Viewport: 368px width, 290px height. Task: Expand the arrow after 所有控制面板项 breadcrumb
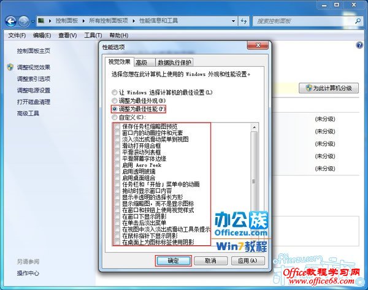[84, 21]
